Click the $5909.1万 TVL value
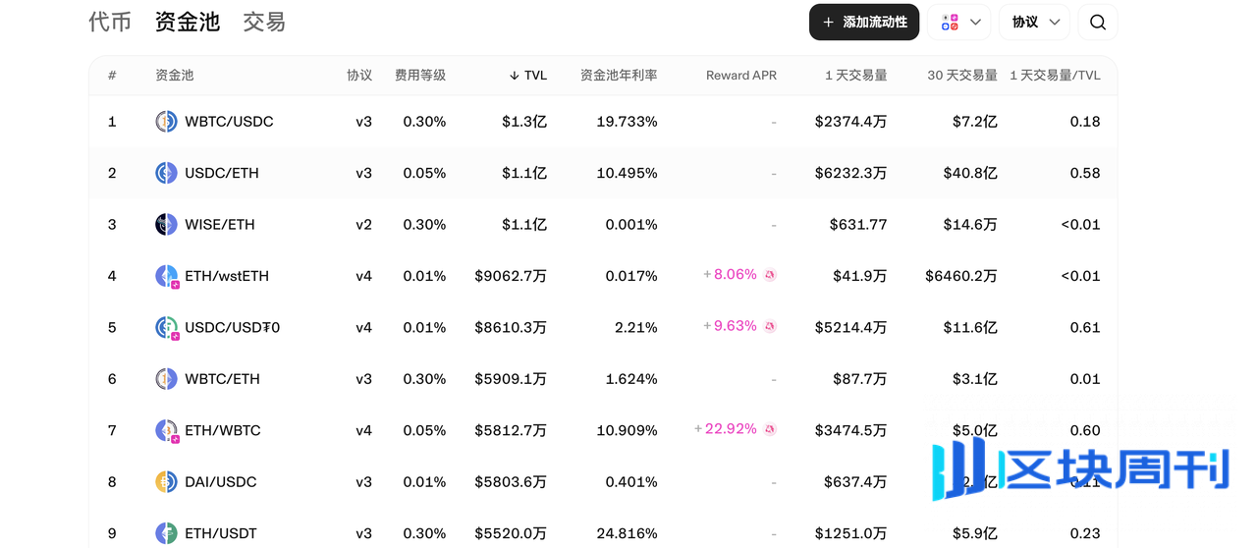 tap(511, 379)
